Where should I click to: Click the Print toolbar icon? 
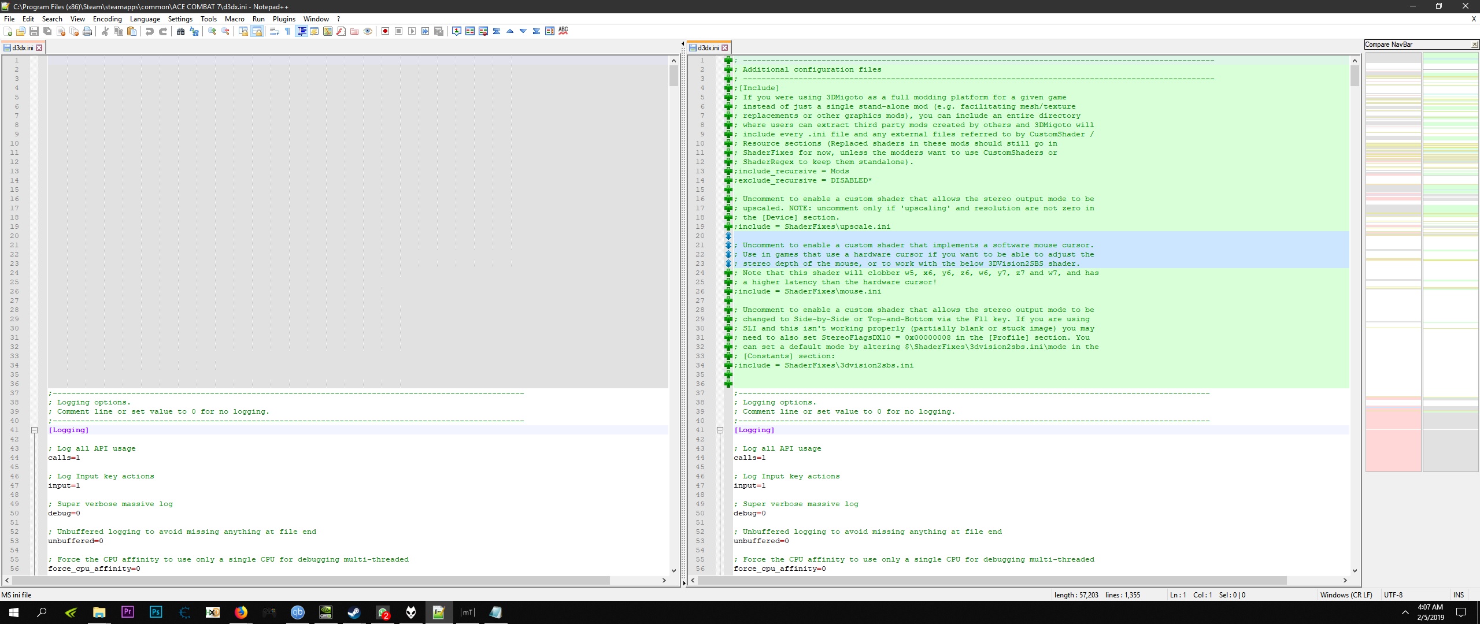(87, 31)
